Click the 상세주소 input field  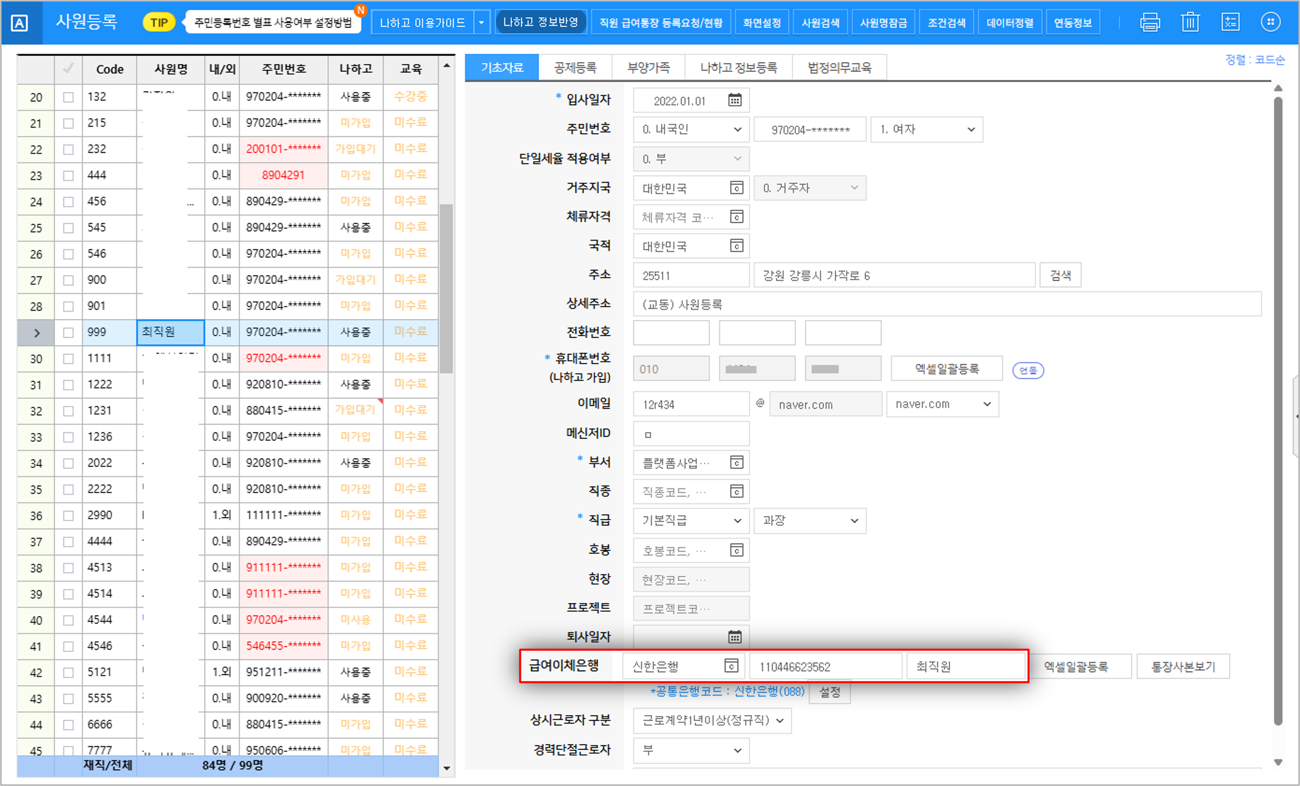coord(947,305)
